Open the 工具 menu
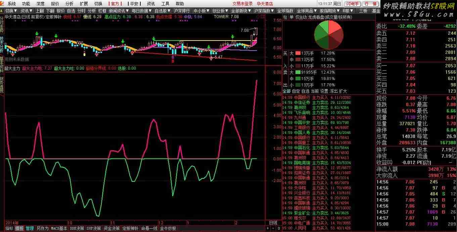Viewport: 457px width, 232px height. coord(166,4)
